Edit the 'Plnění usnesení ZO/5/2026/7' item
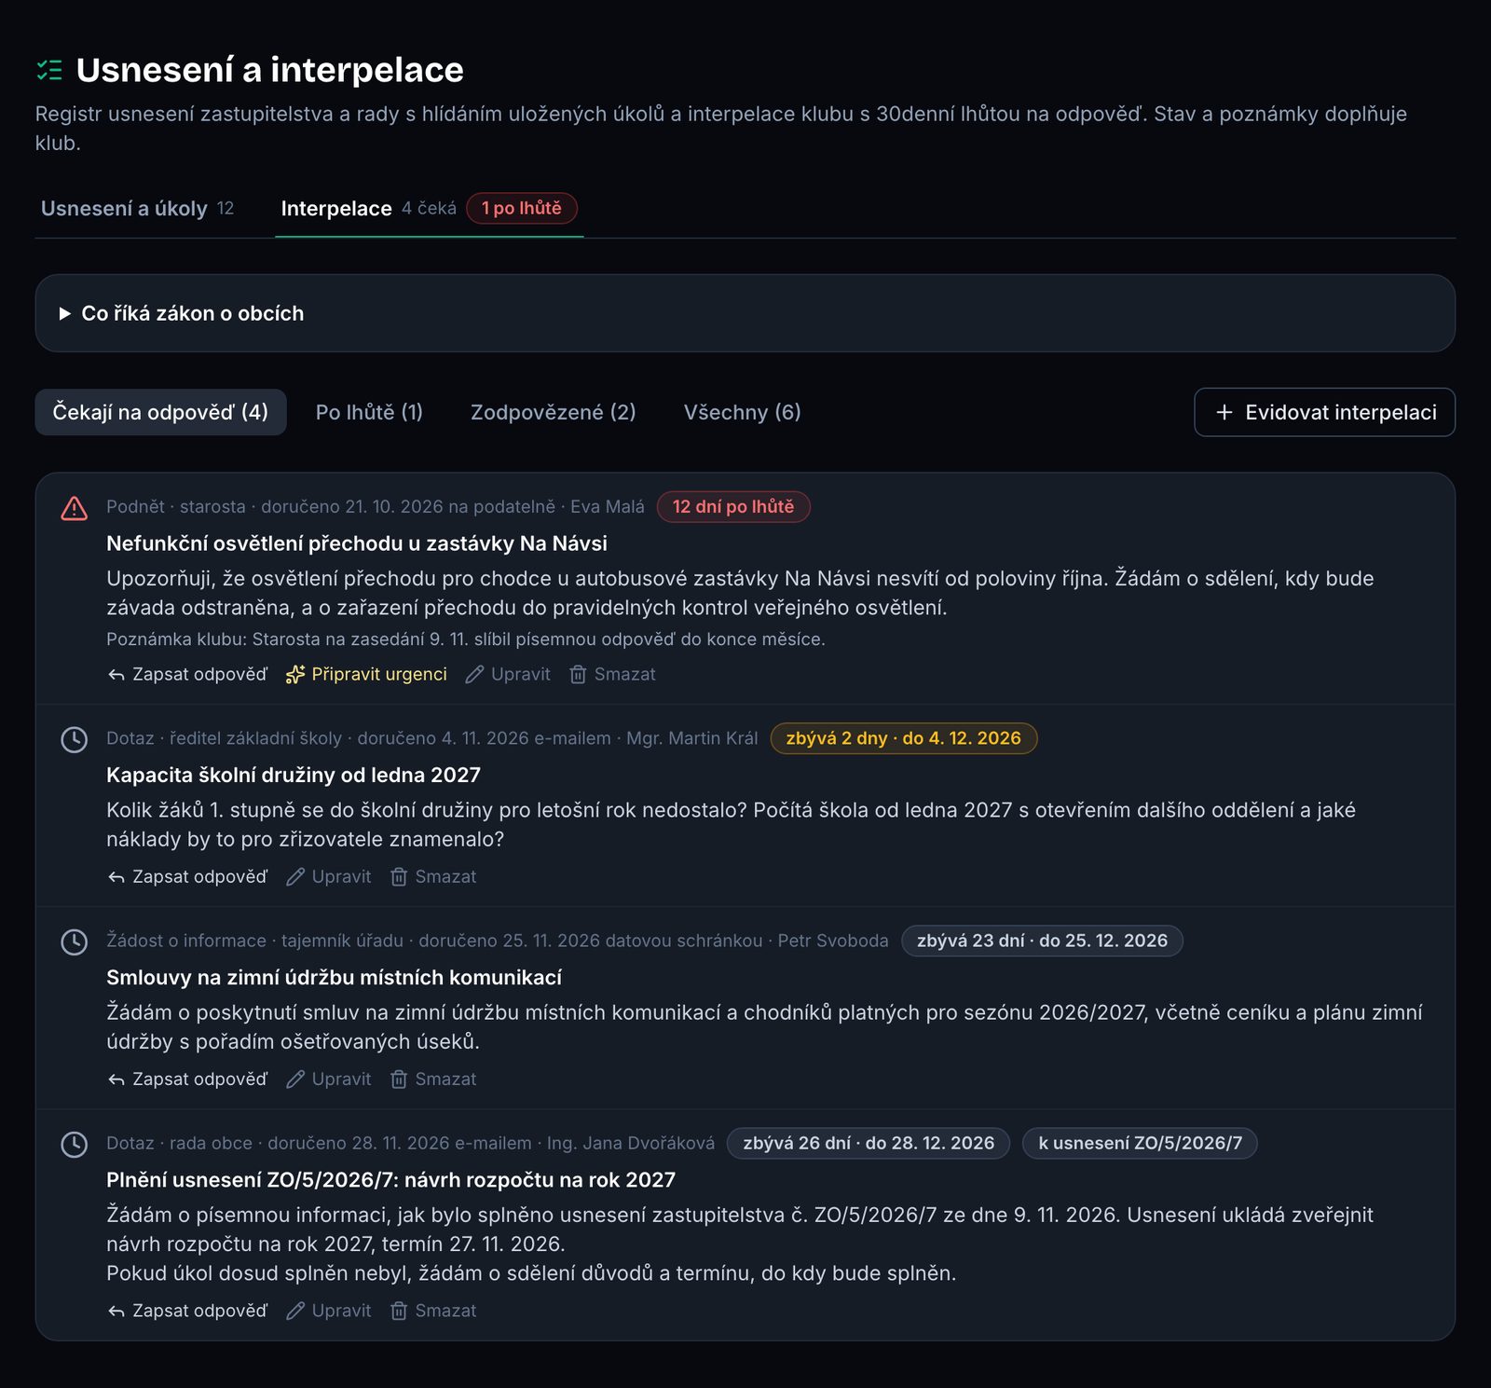This screenshot has width=1491, height=1388. [x=328, y=1311]
